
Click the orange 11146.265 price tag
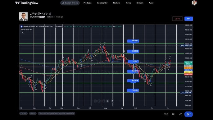point(188,68)
